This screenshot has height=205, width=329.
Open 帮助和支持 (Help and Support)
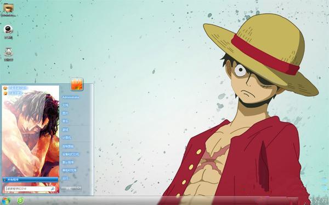click(69, 171)
